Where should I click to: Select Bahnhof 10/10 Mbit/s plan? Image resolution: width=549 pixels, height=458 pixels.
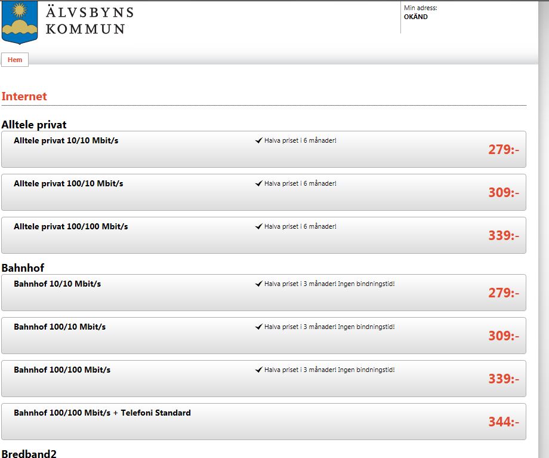coord(264,293)
